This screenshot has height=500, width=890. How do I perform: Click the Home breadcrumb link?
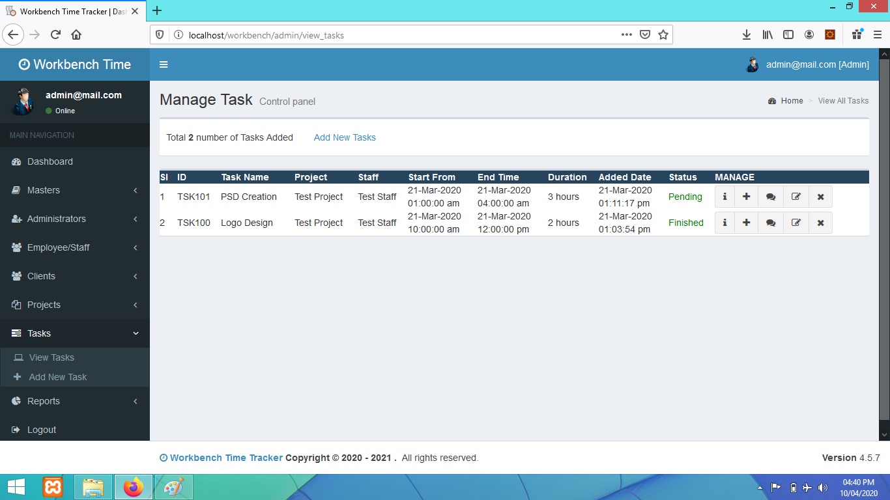(x=792, y=101)
